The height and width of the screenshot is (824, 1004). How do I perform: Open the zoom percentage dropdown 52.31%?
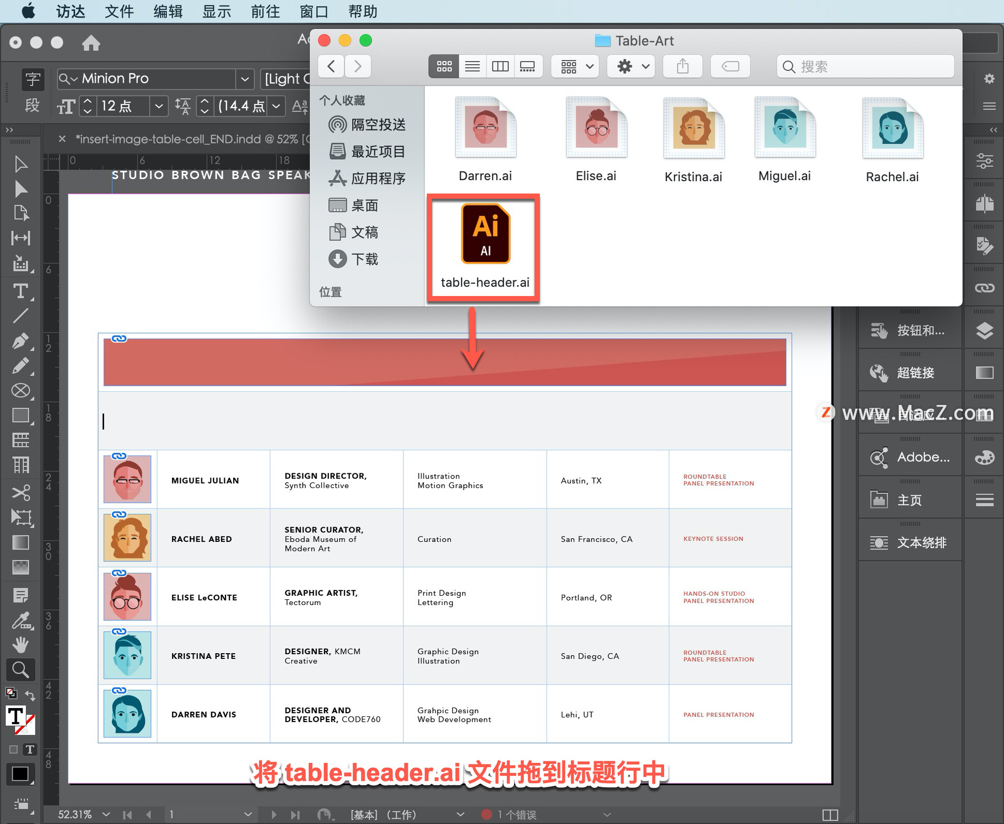pos(106,814)
